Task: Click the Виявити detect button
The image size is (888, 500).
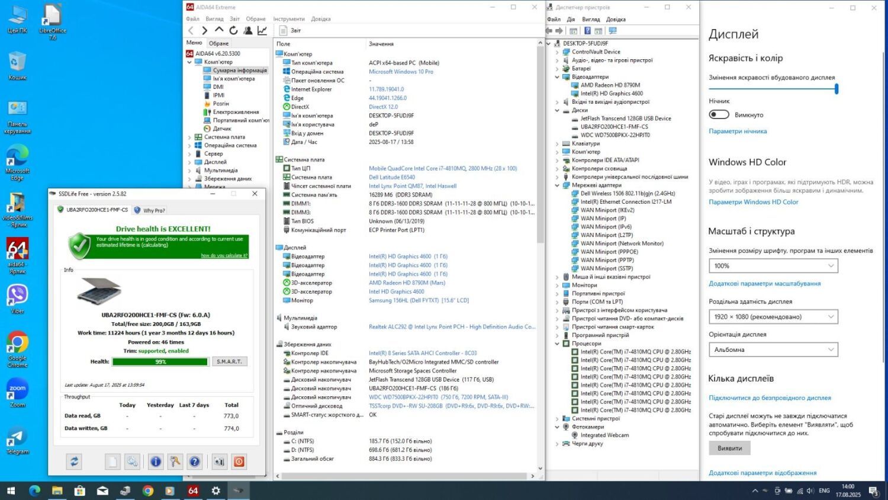Action: [729, 448]
